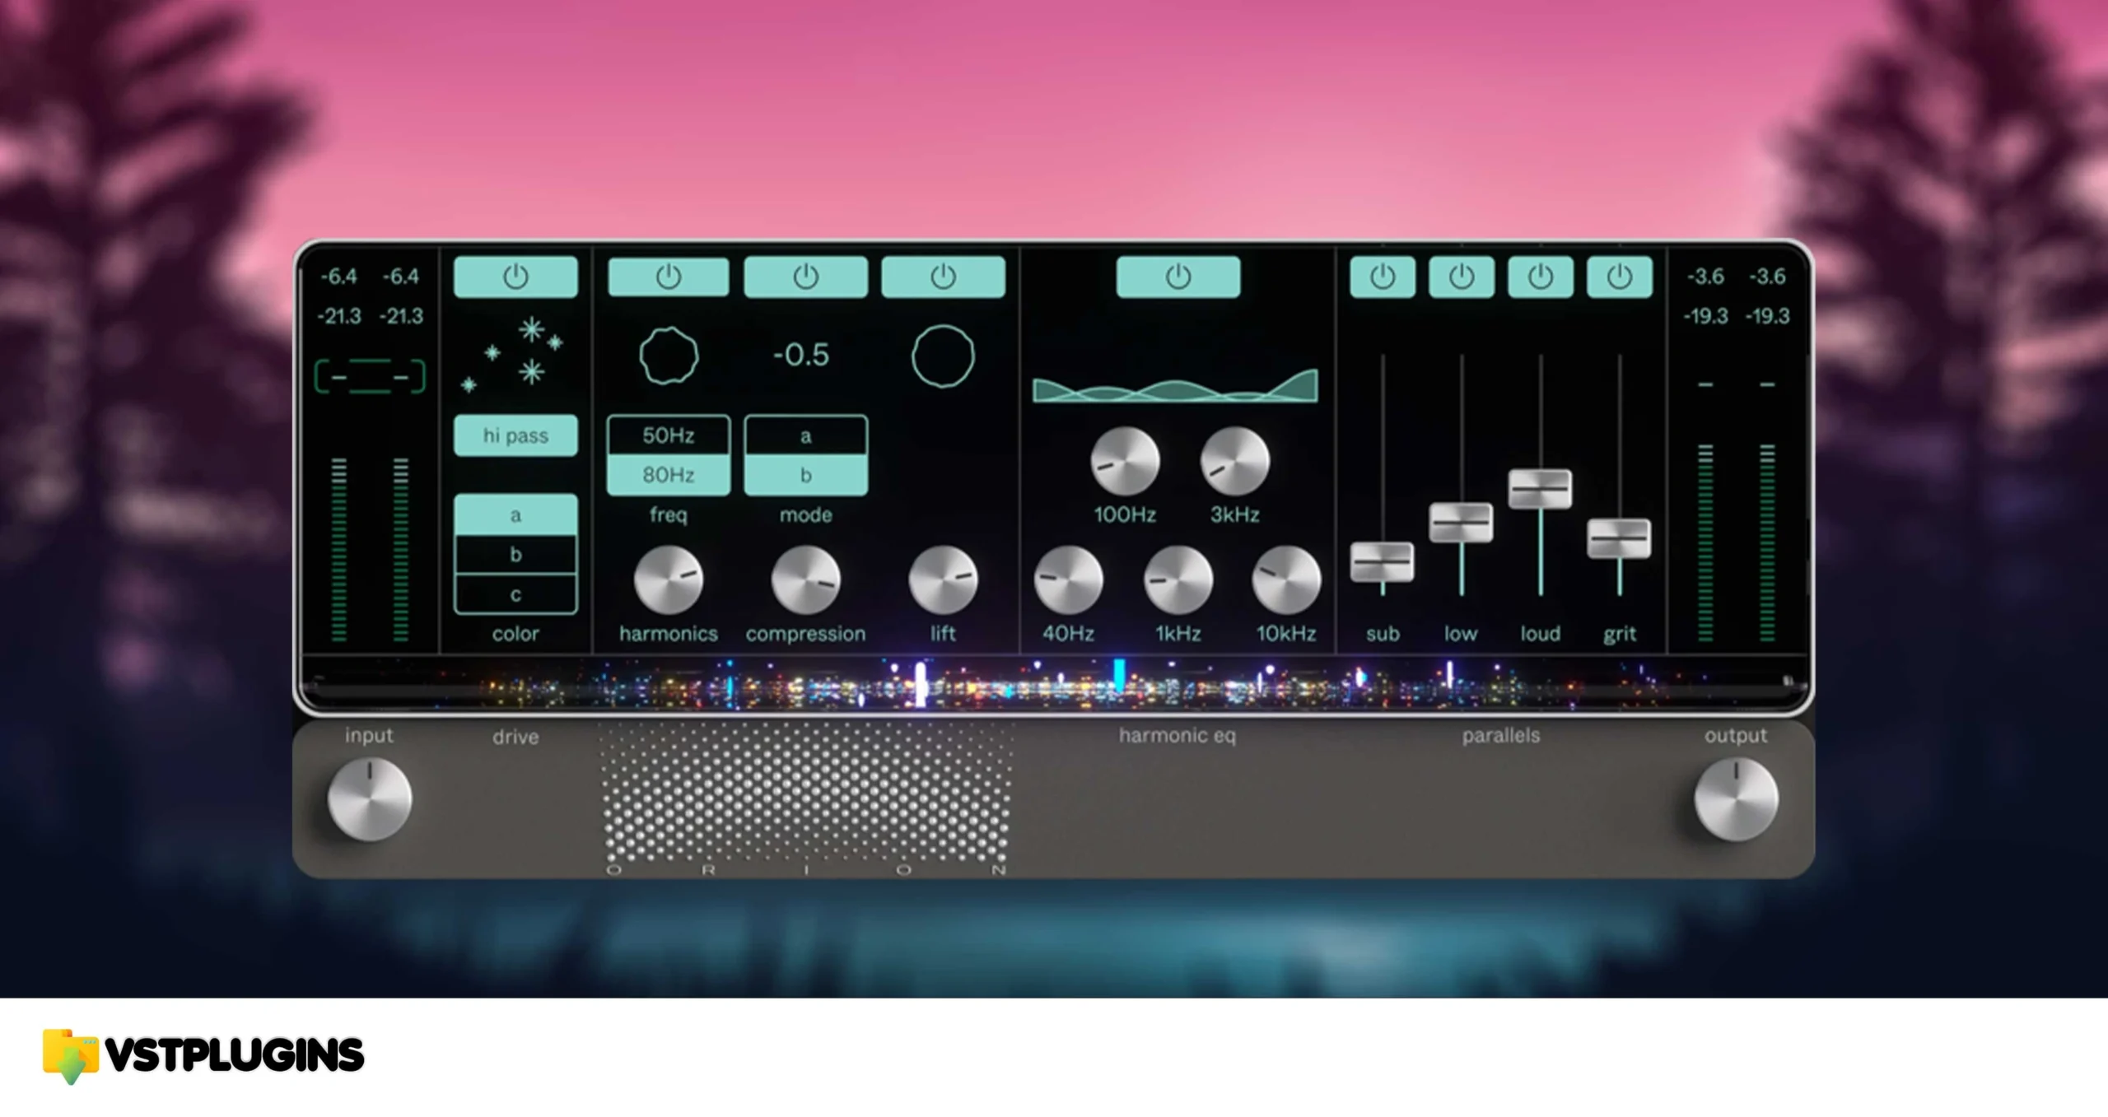Toggle the harmonic eq power button
The image size is (2108, 1117).
click(1178, 277)
